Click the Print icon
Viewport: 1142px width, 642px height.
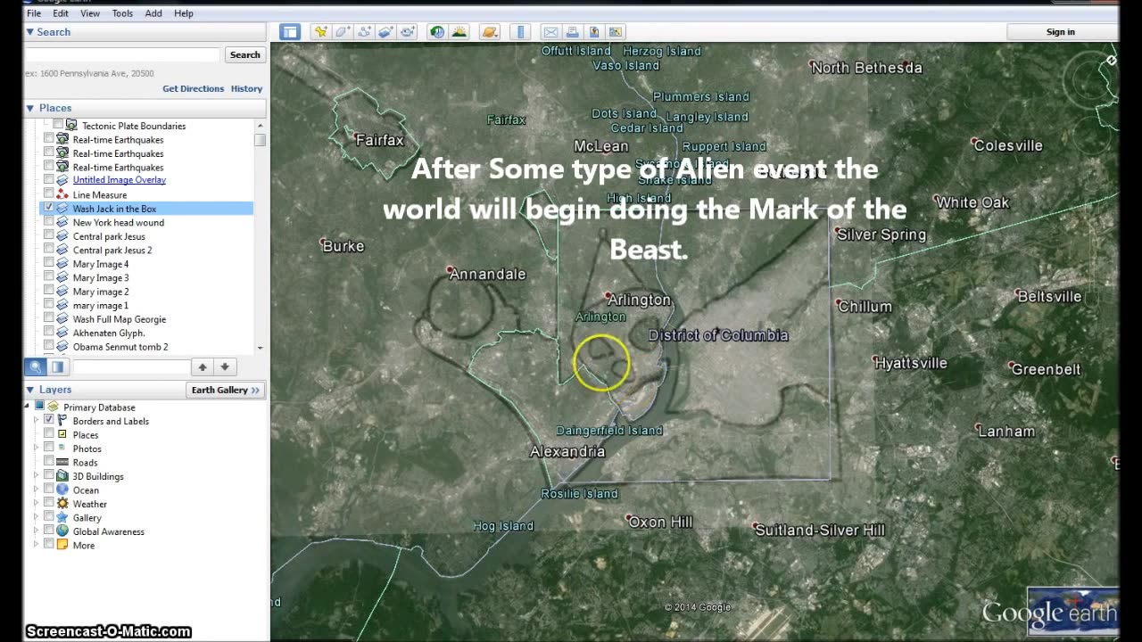[x=573, y=32]
